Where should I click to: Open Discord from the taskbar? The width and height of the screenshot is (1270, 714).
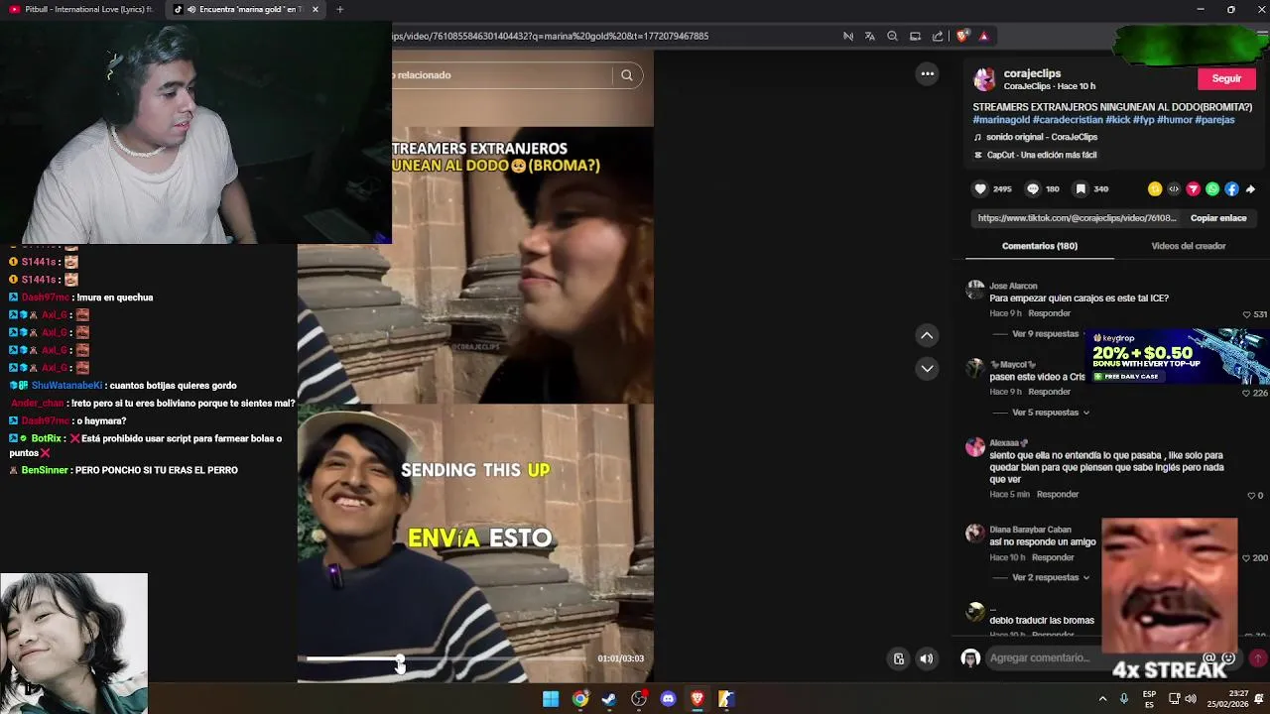[668, 698]
